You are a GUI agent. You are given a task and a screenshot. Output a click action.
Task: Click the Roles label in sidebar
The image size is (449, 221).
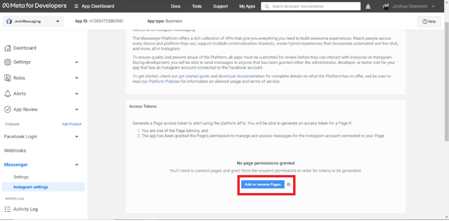click(x=19, y=78)
